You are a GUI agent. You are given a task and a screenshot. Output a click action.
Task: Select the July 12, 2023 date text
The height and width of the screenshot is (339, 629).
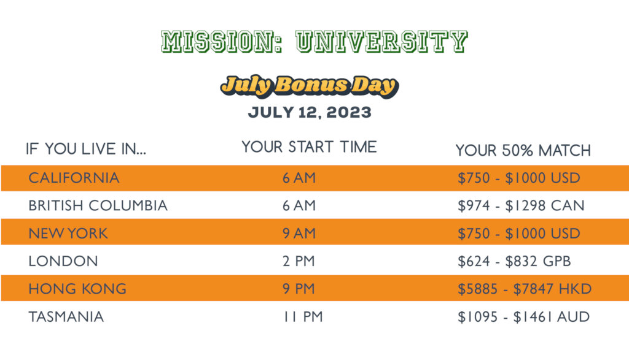(x=310, y=112)
